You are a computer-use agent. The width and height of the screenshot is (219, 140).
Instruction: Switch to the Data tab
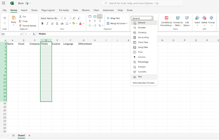(x=76, y=10)
